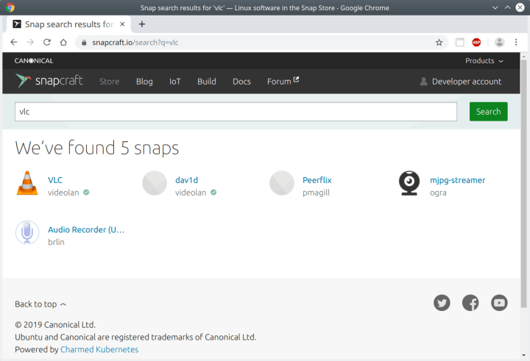The width and height of the screenshot is (530, 361).
Task: Click the green Search button
Action: point(489,112)
